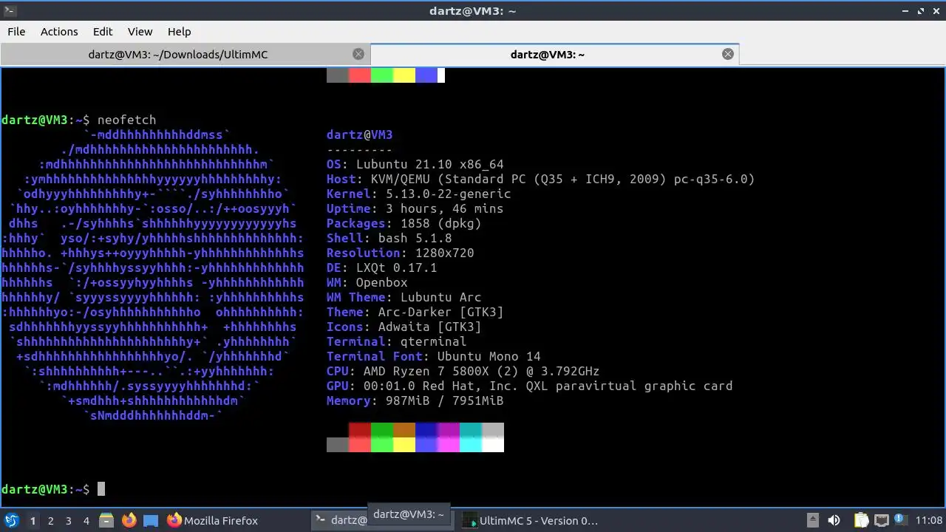This screenshot has width=946, height=532.
Task: Switch to workspace 3
Action: 68,521
